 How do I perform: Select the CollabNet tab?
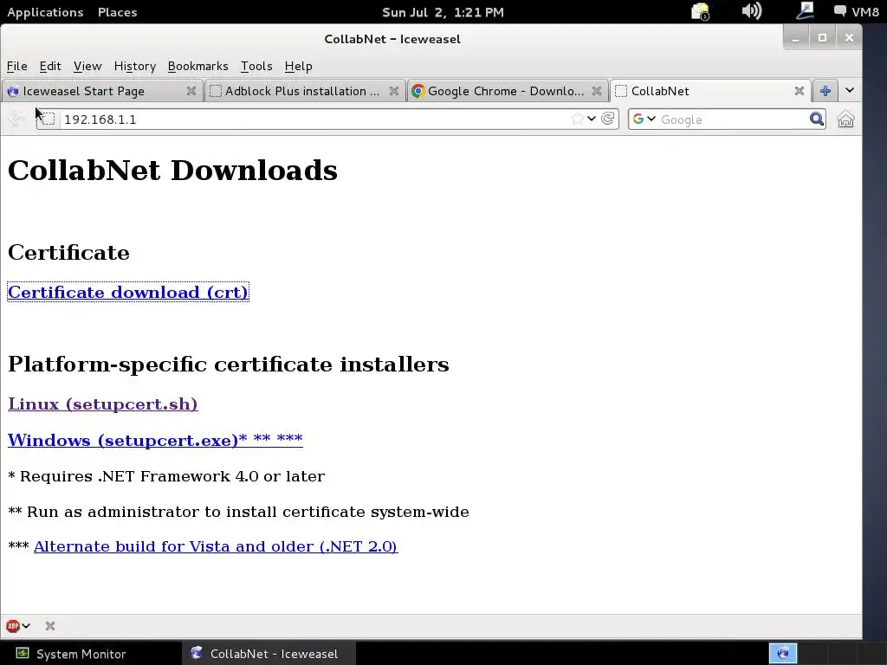pos(710,91)
